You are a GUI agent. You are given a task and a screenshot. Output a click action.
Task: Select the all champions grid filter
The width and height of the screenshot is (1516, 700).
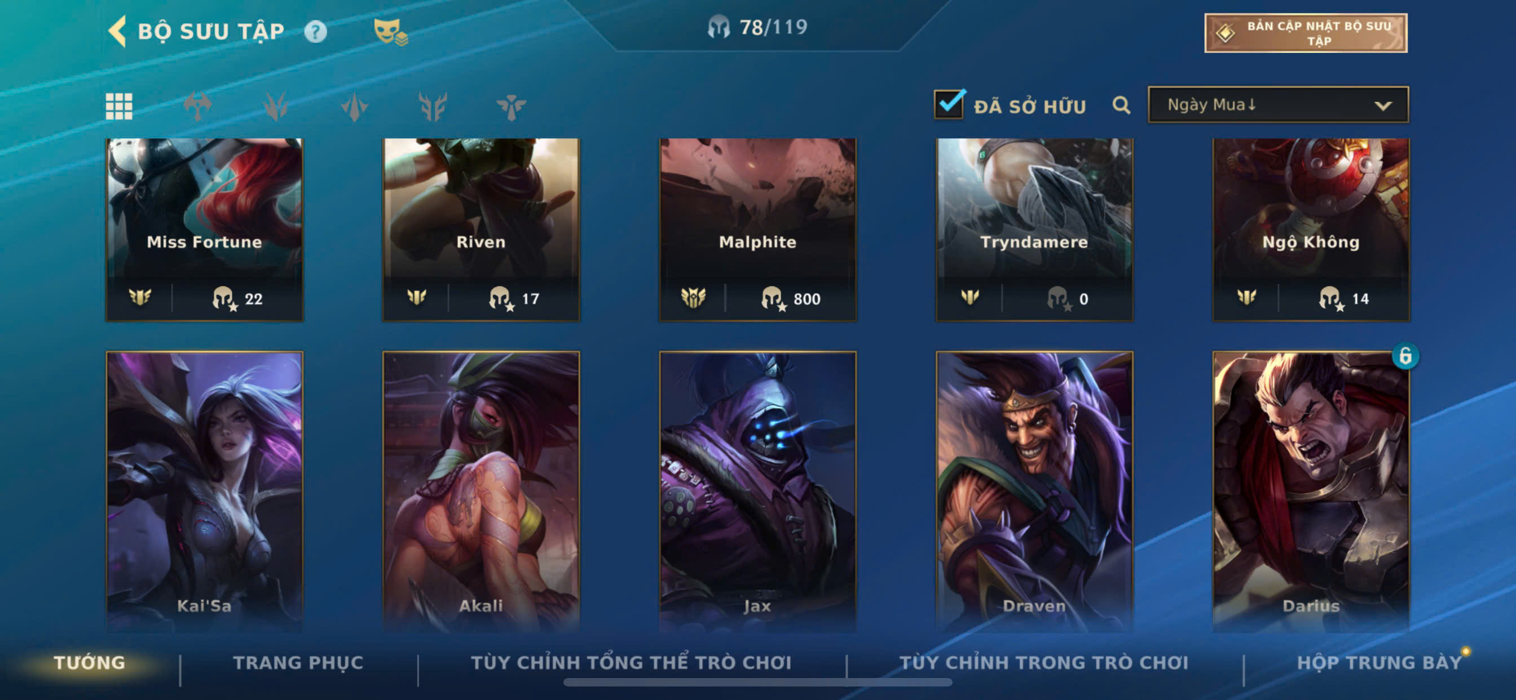click(119, 107)
